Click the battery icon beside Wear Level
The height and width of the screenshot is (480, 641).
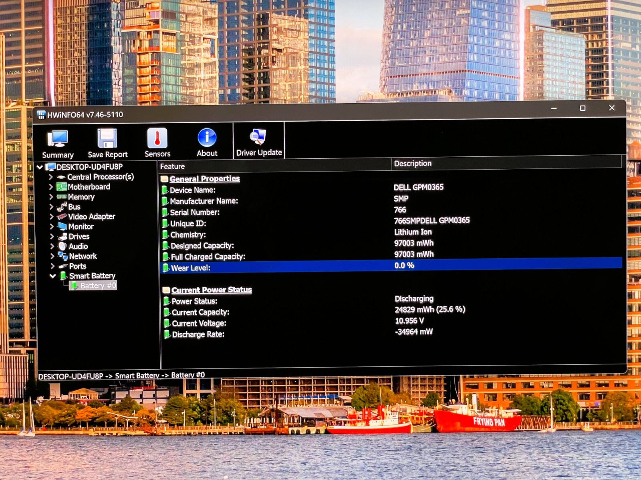pos(166,268)
